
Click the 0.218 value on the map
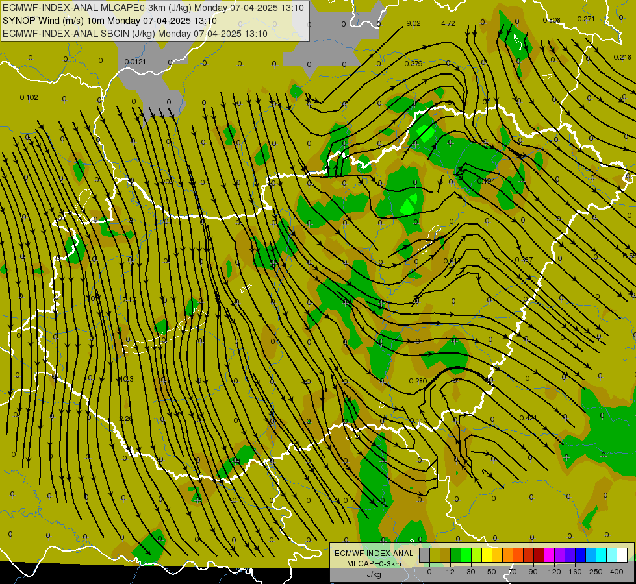[x=622, y=57]
